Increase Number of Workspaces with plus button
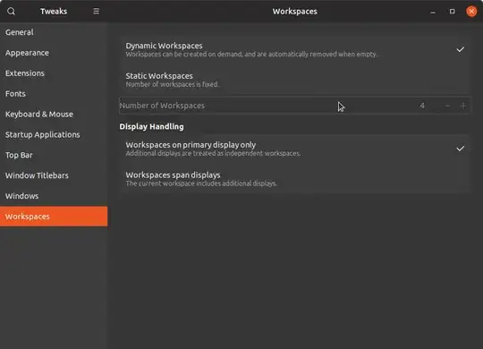Image resolution: width=483 pixels, height=349 pixels. point(462,106)
